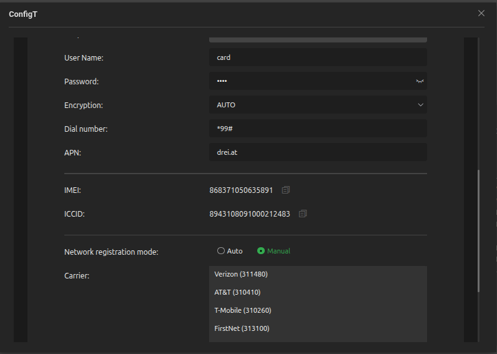Copy the IMEI number icon
The width and height of the screenshot is (497, 354).
click(285, 190)
